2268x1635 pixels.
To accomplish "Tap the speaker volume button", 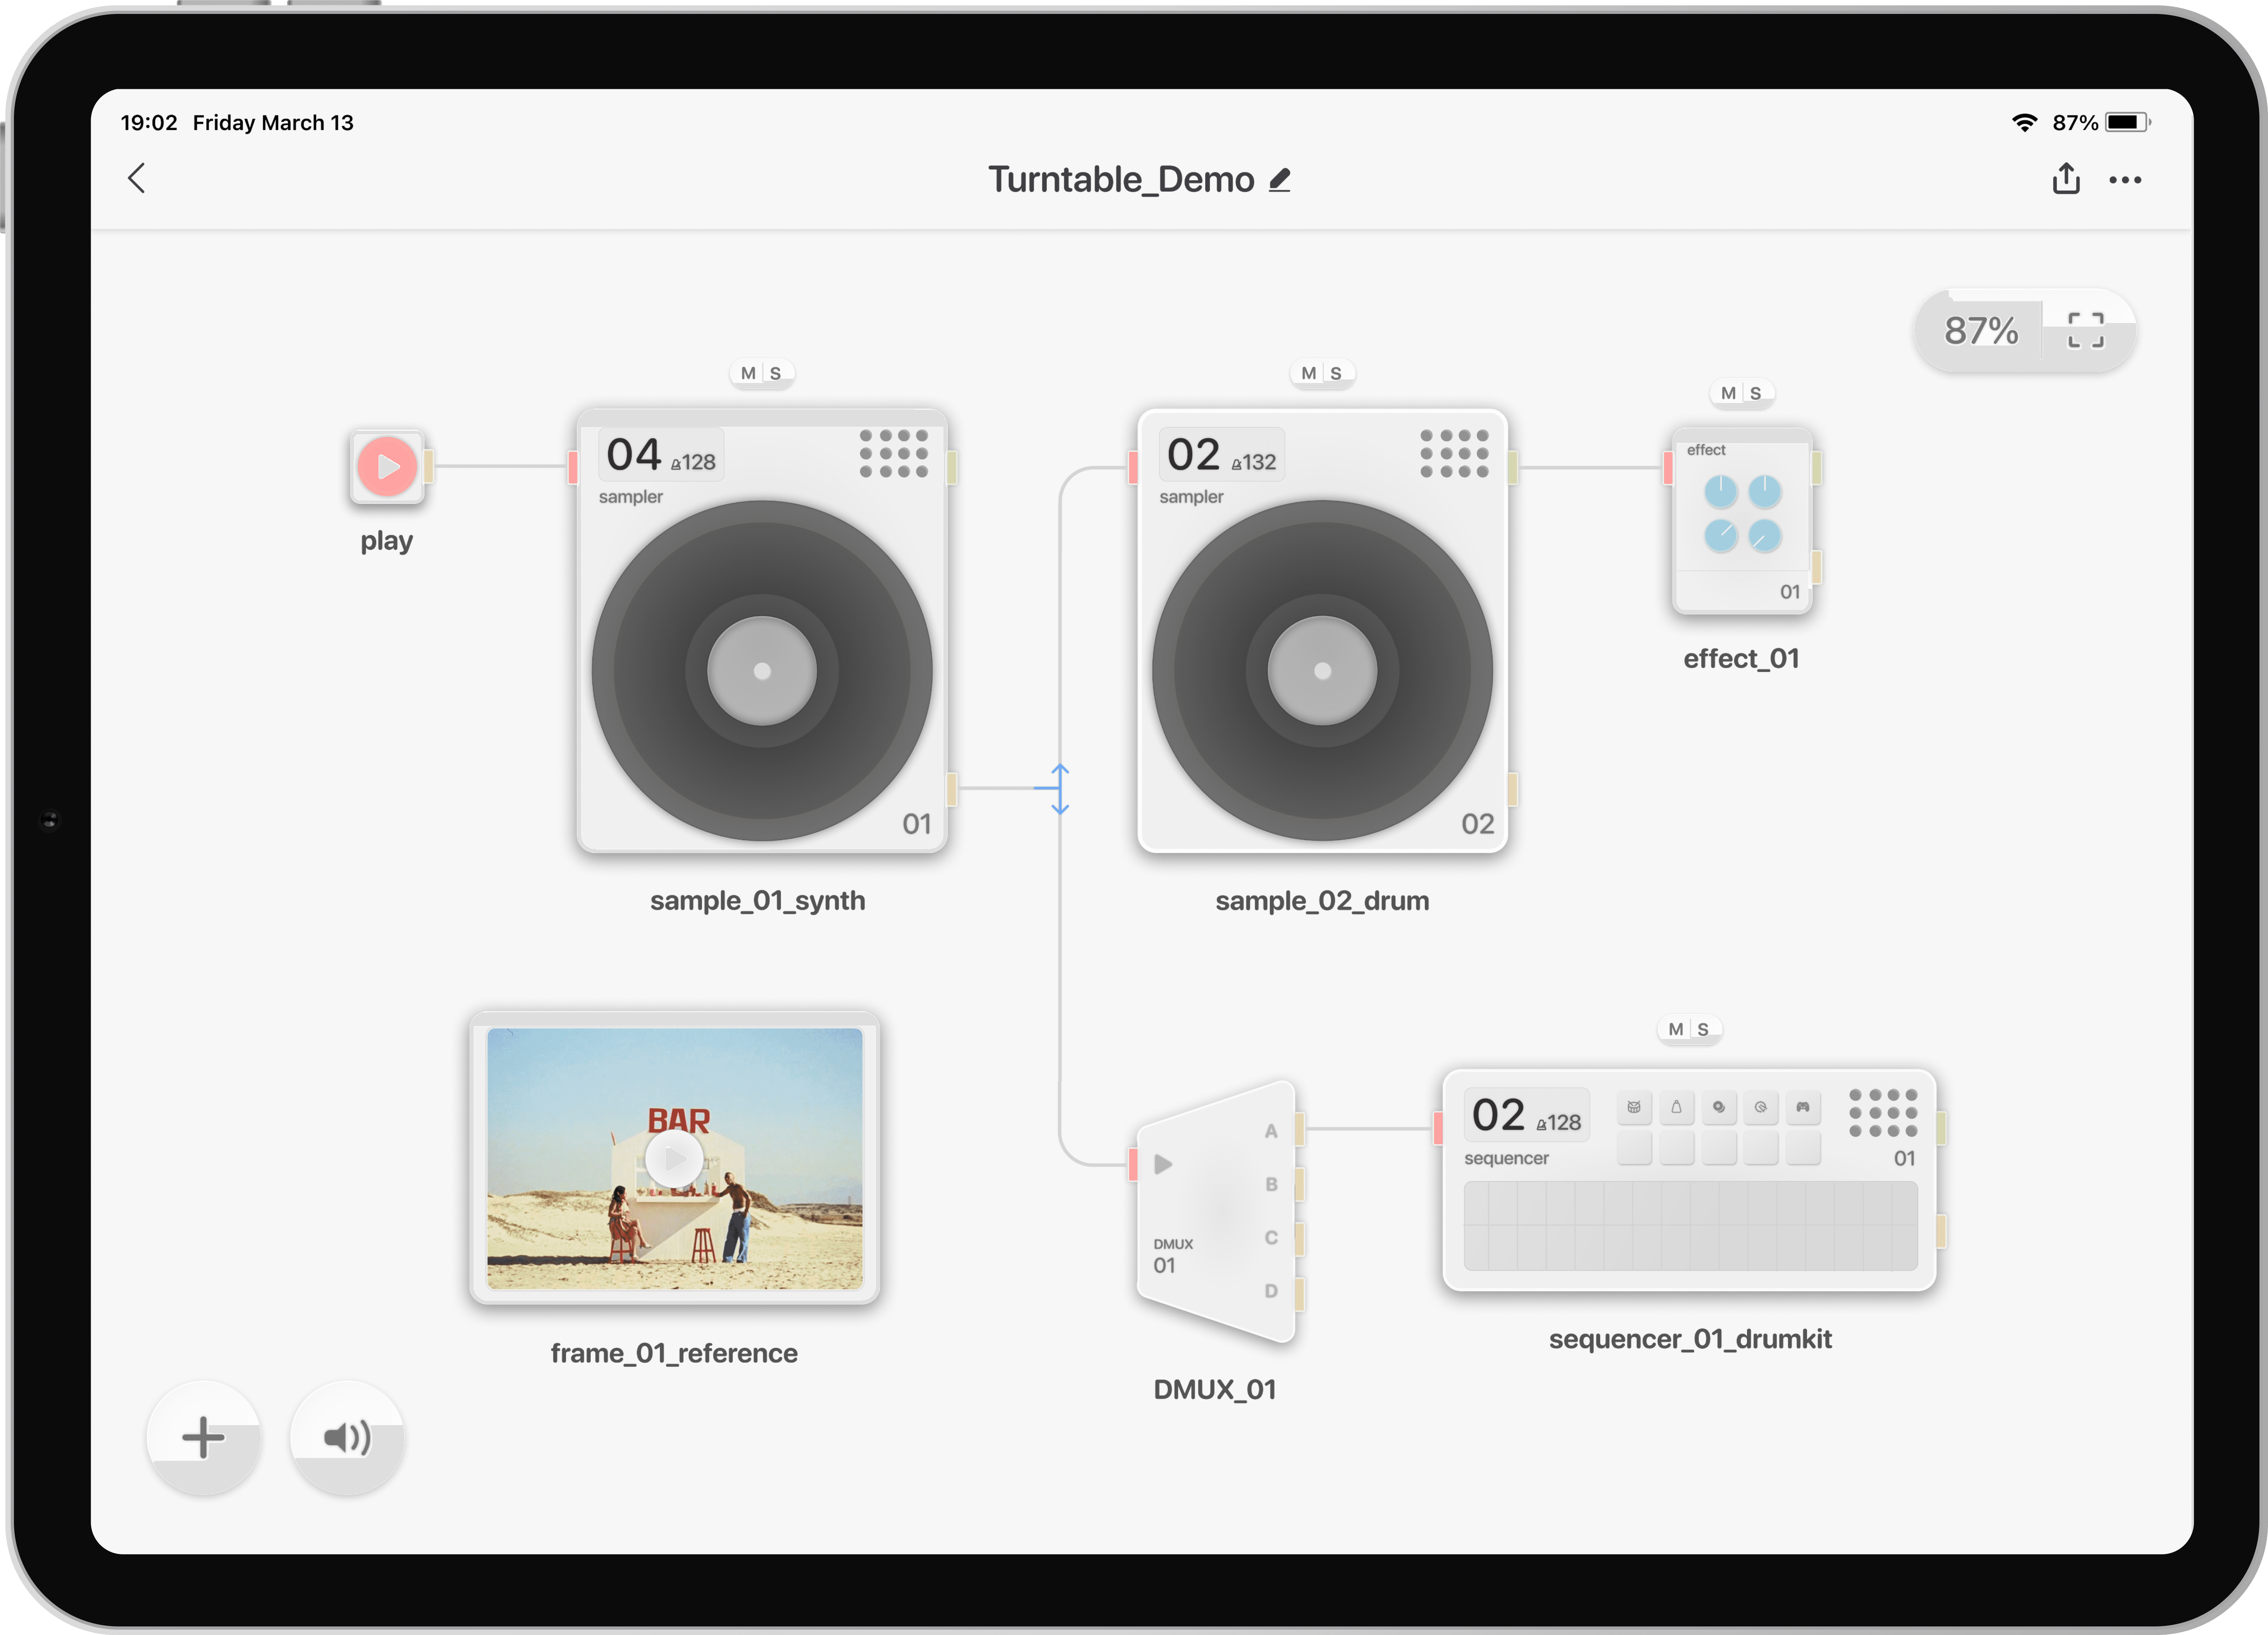I will pos(347,1437).
